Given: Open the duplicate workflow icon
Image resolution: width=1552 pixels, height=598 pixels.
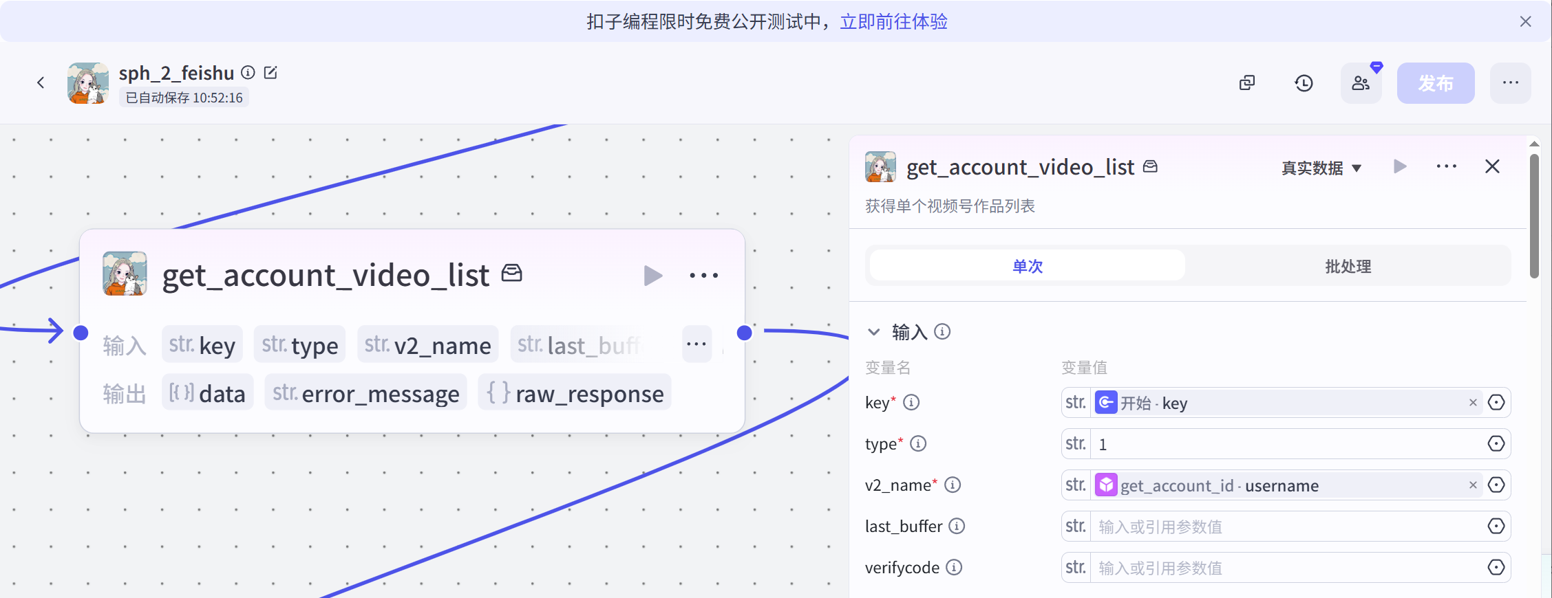Looking at the screenshot, I should (1247, 83).
